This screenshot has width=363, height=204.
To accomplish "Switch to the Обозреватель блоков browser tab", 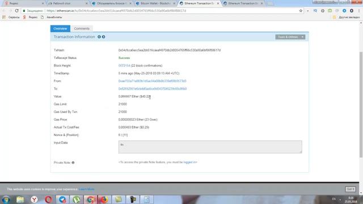I will point(111,3).
